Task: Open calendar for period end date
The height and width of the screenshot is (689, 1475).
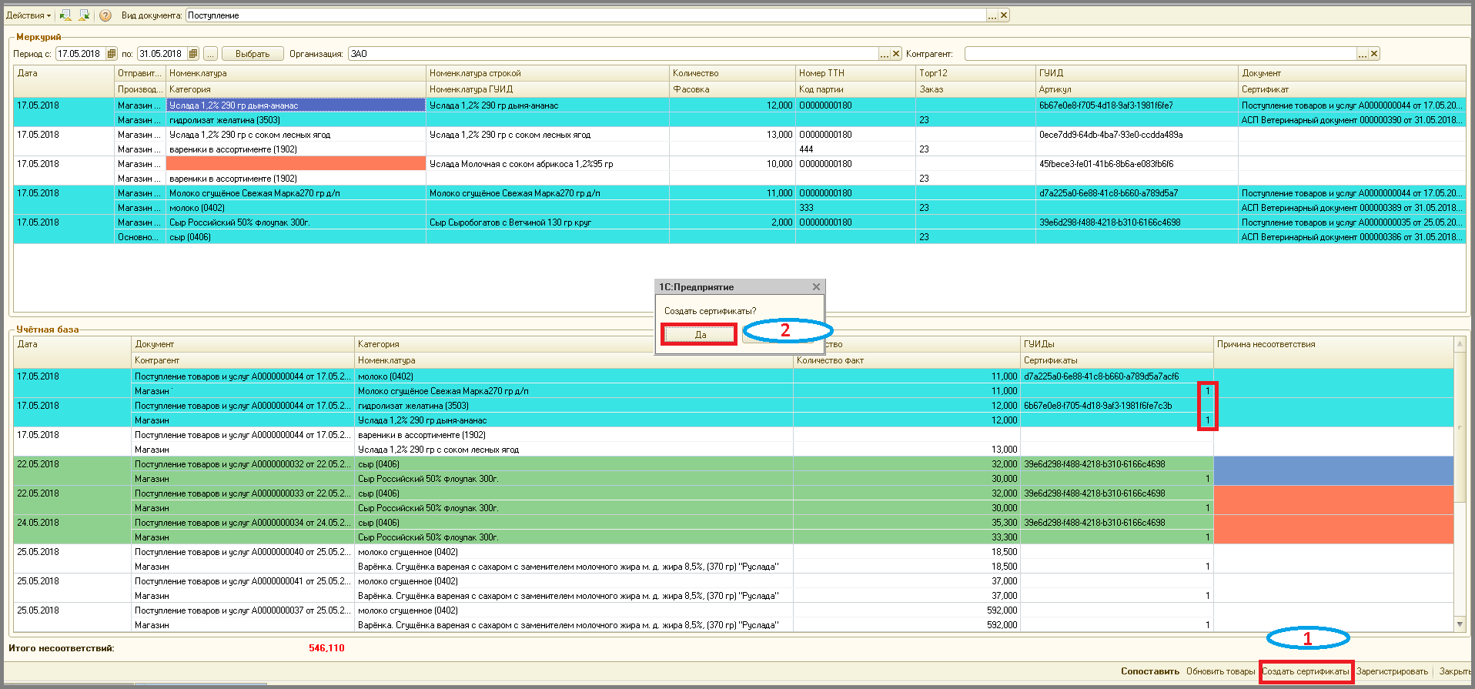Action: point(193,54)
